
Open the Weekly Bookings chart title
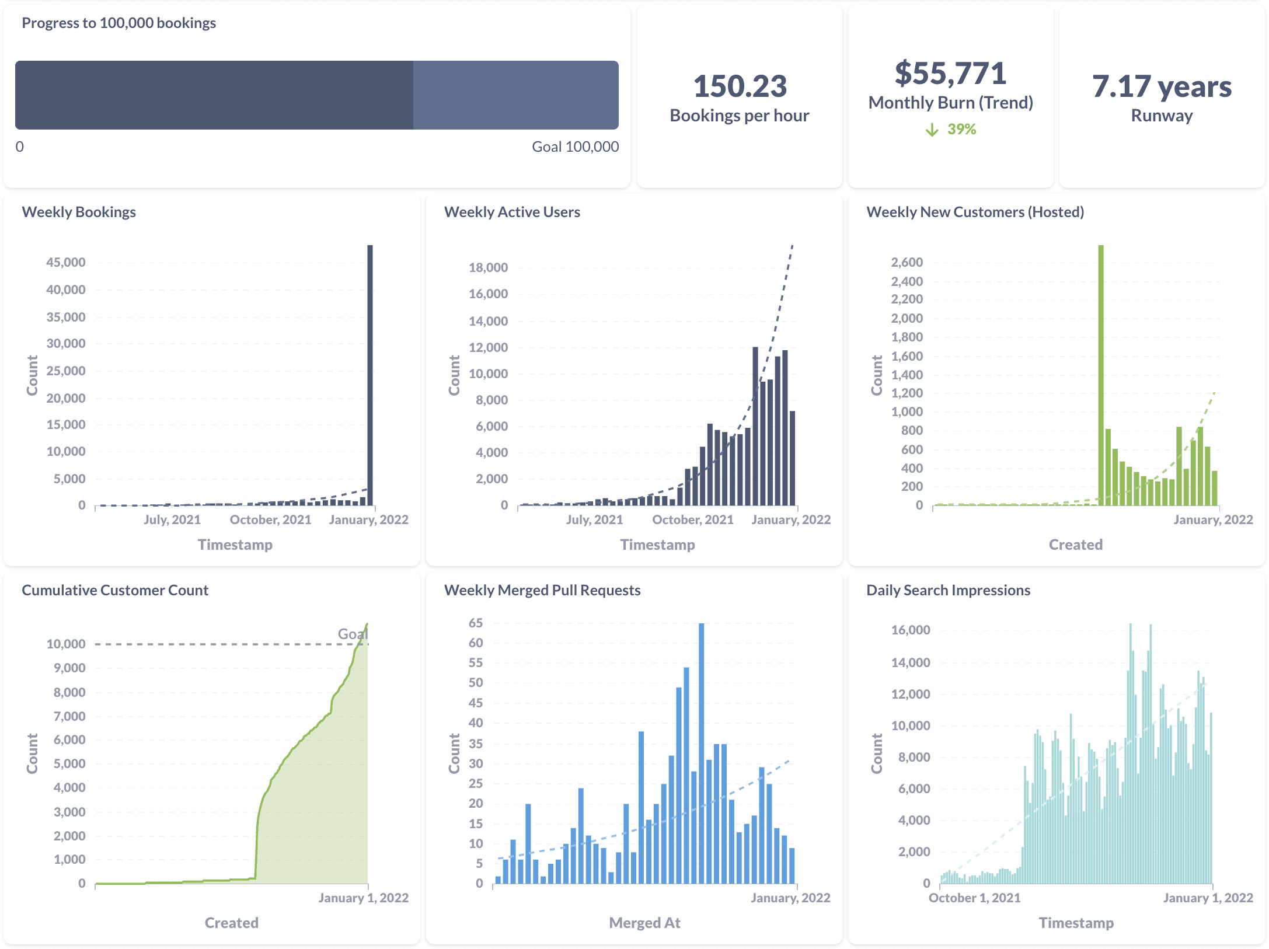tap(79, 212)
